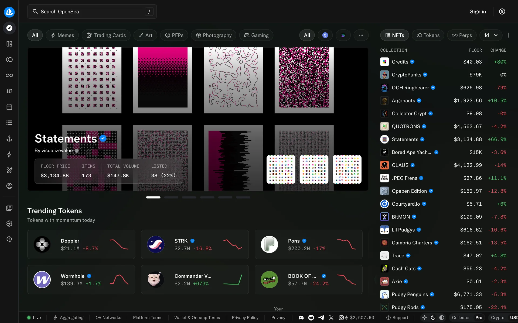The image size is (518, 323).
Task: Open the sidebar settings gear icon
Action: tap(9, 223)
